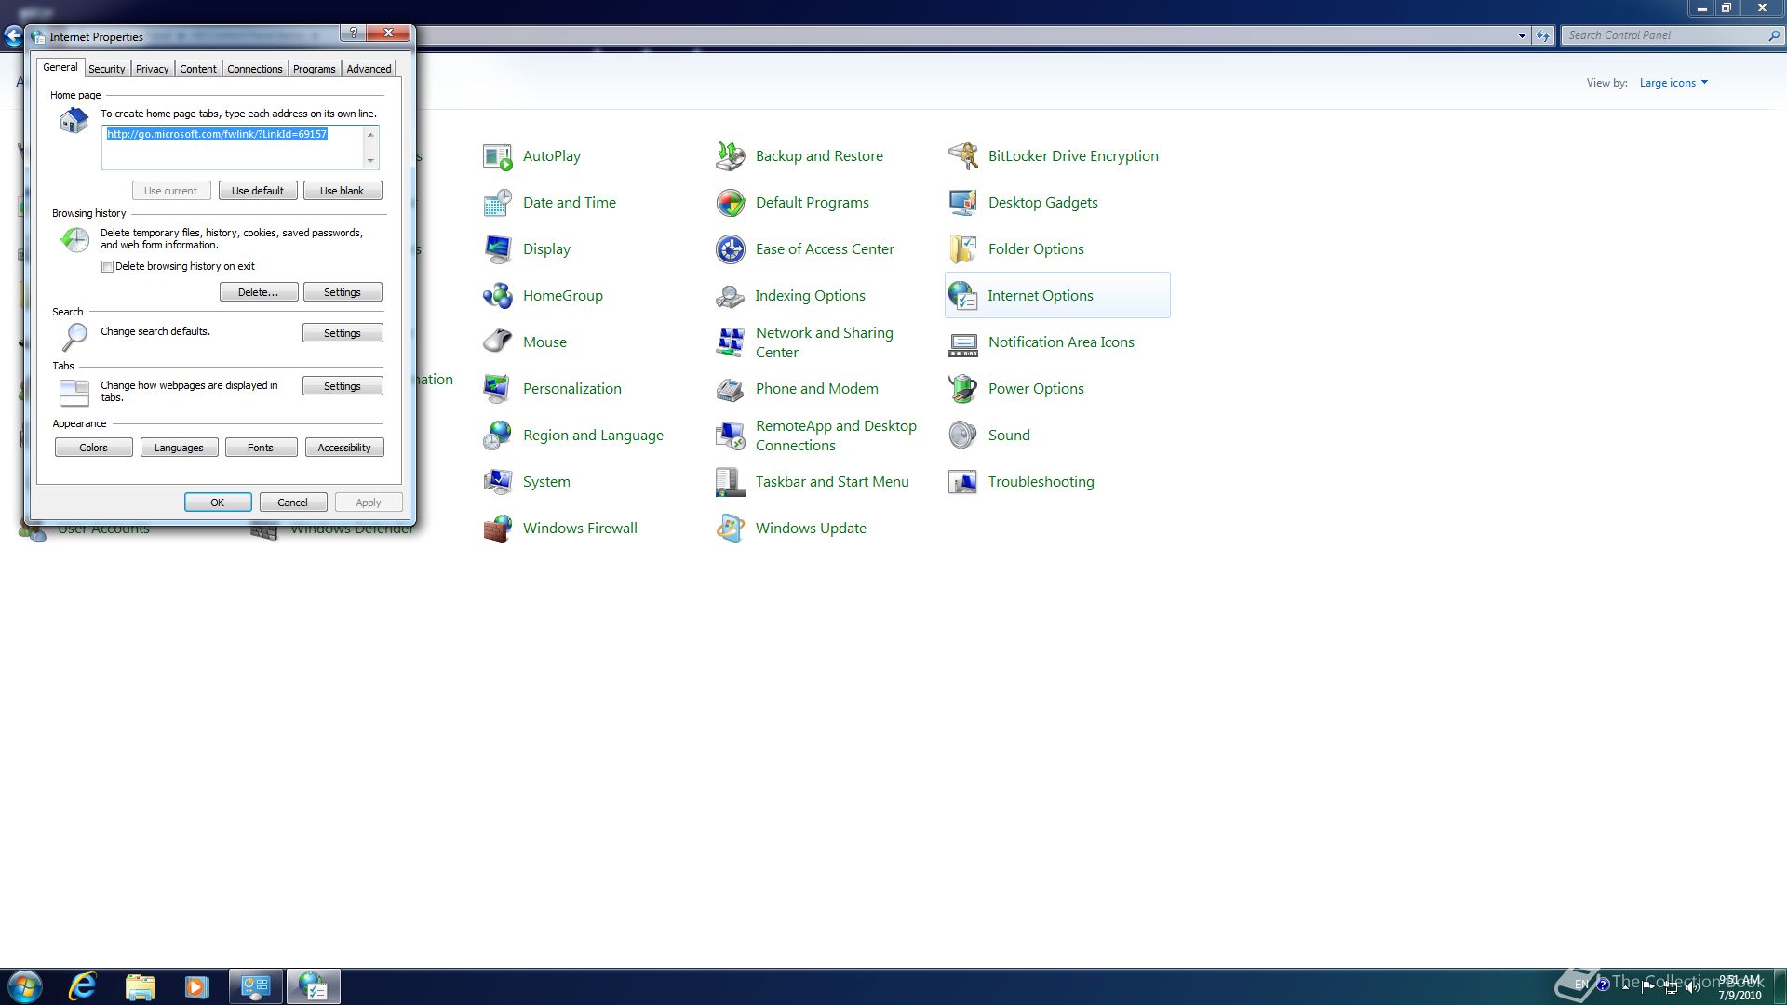The width and height of the screenshot is (1787, 1005).
Task: Click the Control Panel refresh button
Action: (1543, 35)
